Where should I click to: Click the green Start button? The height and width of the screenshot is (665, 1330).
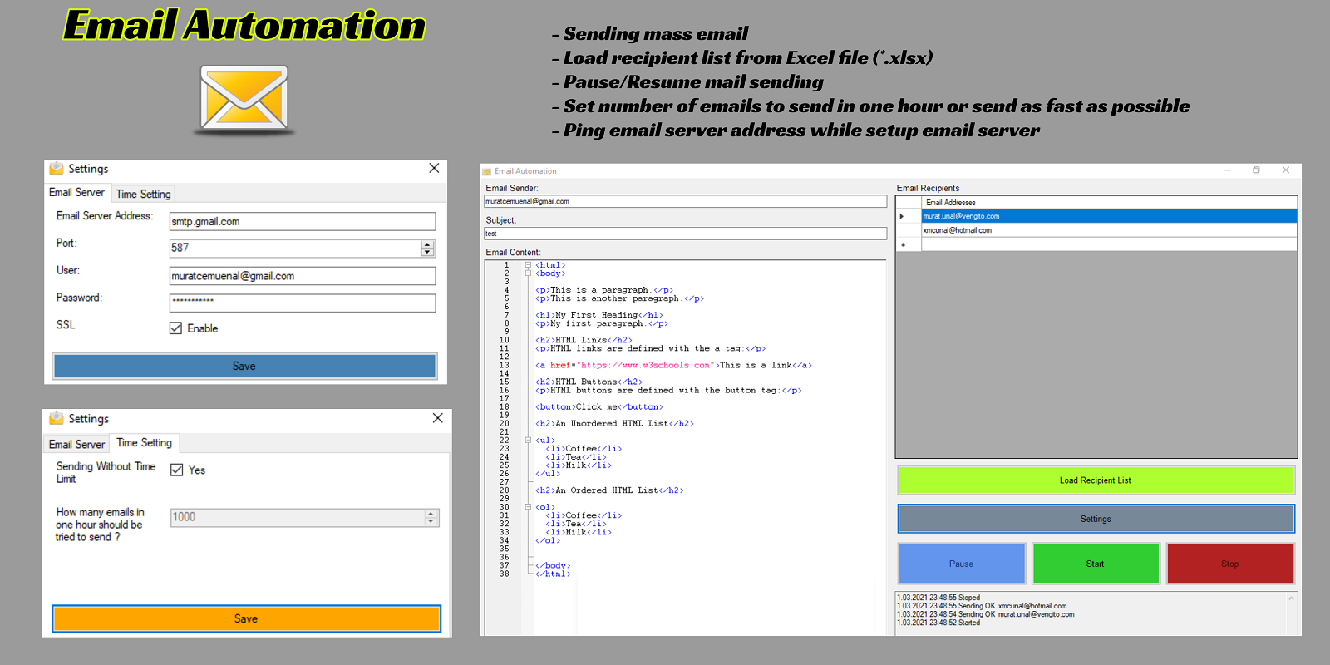click(1096, 564)
